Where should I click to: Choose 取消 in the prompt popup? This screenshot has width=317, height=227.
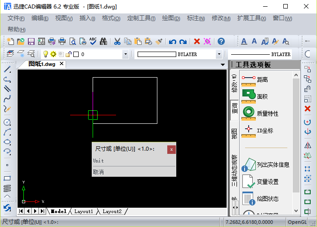coord(134,172)
